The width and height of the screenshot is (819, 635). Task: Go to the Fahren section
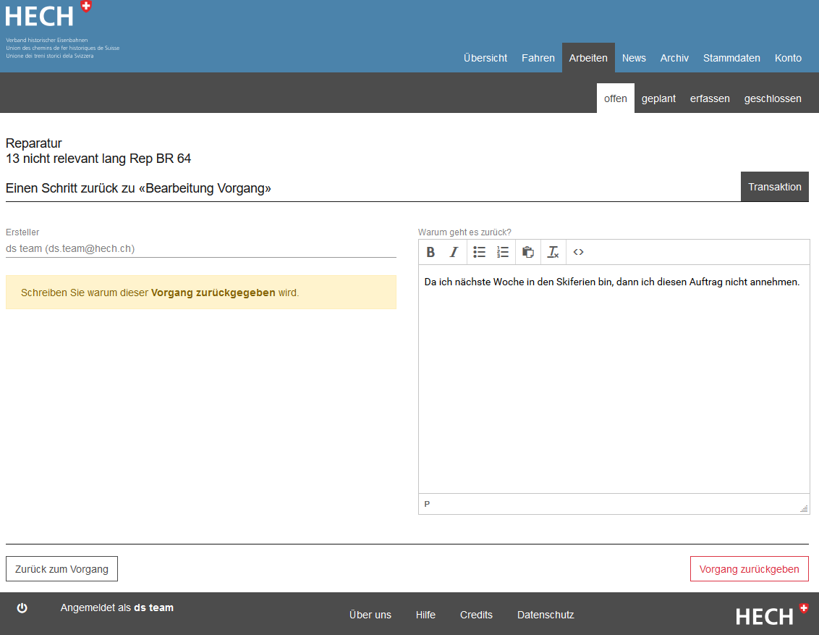tap(538, 58)
